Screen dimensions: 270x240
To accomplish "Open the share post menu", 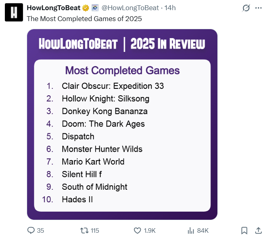I will (x=258, y=230).
